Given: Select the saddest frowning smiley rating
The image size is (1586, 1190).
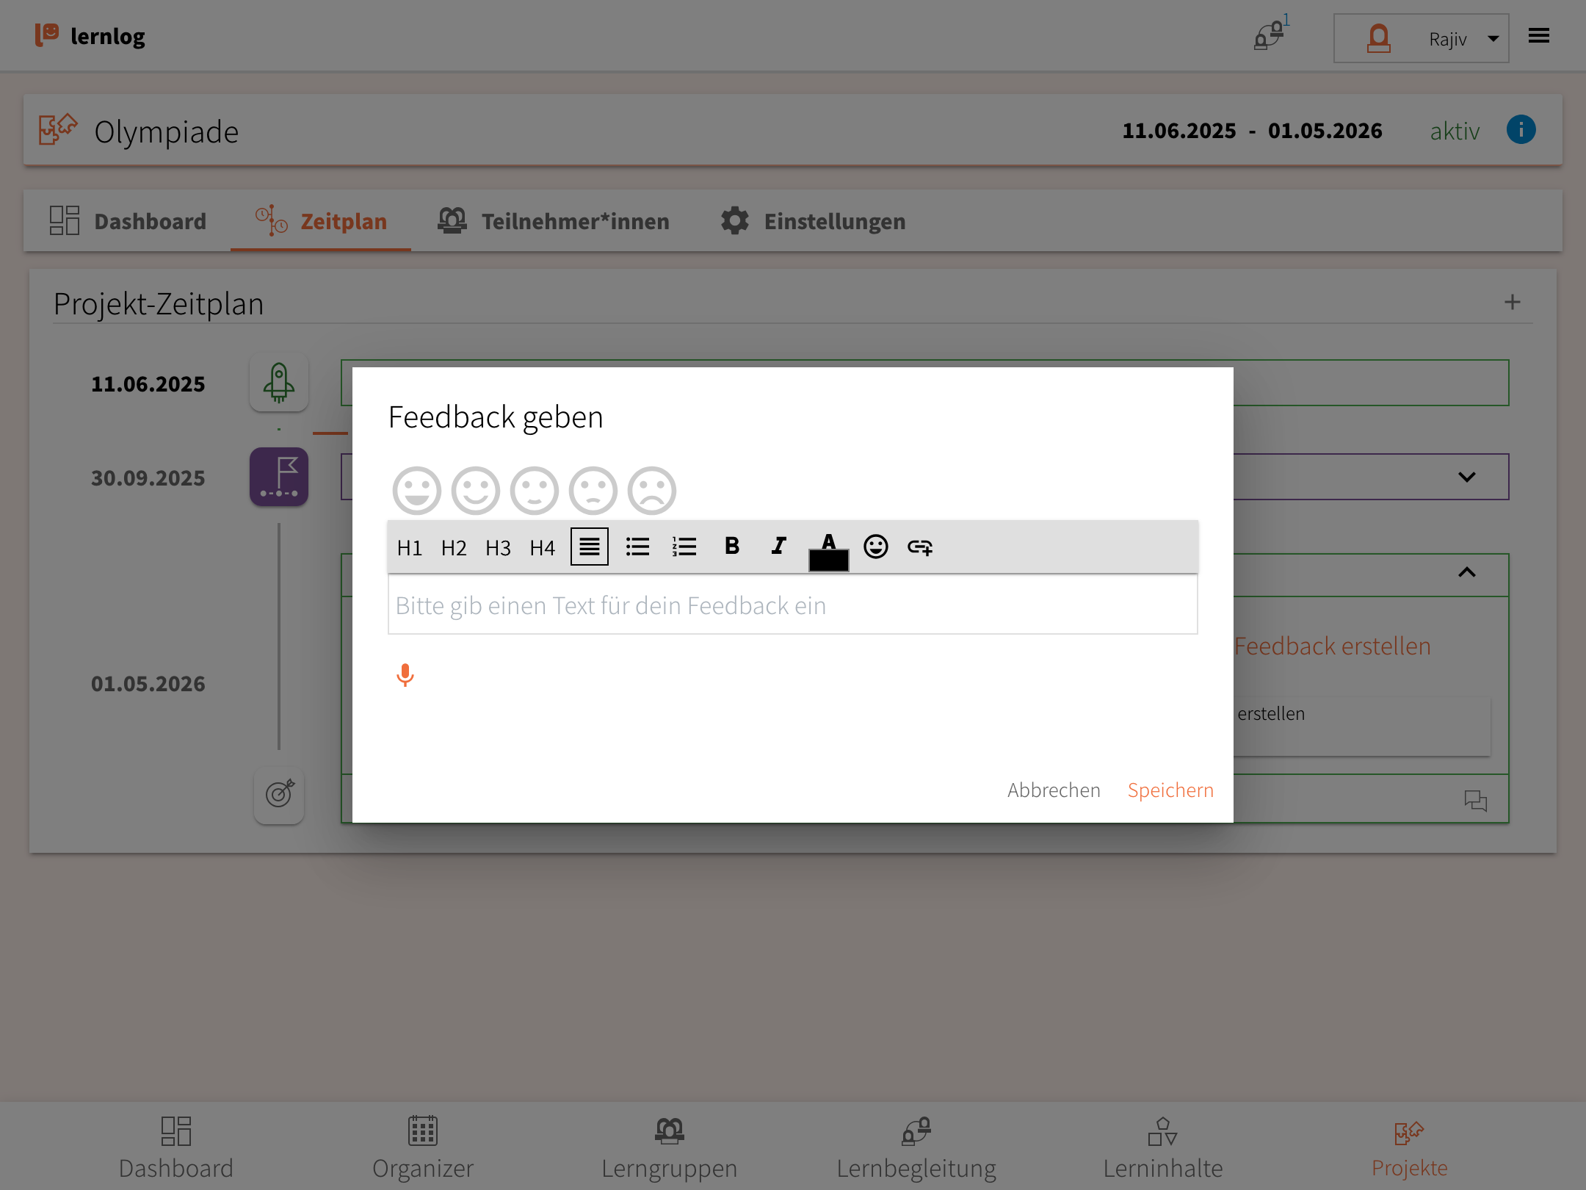Looking at the screenshot, I should coord(651,491).
